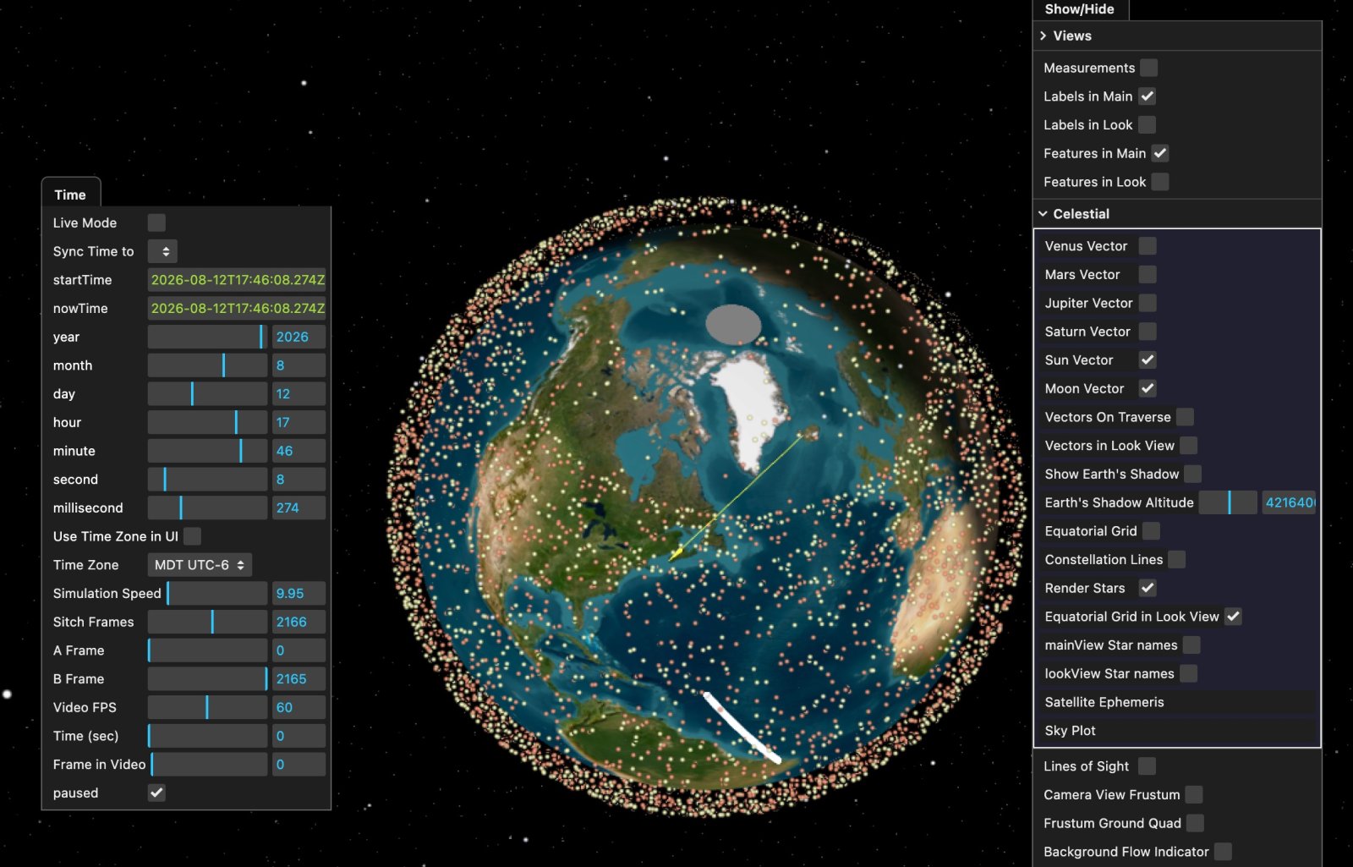Uncheck the paused checkbox

(156, 793)
